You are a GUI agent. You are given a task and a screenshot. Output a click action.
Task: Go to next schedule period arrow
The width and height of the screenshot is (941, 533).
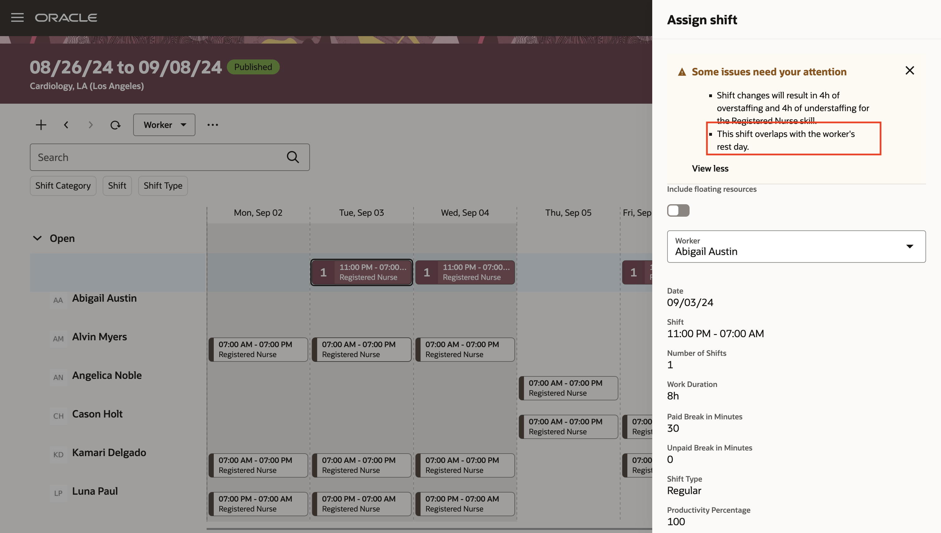[91, 125]
